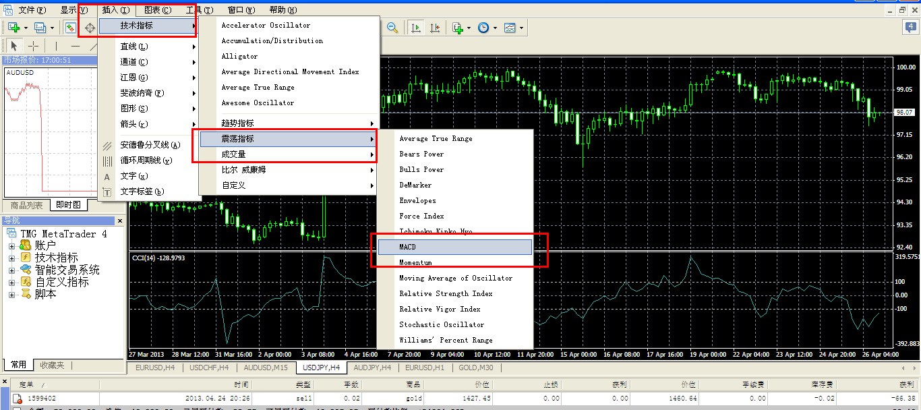This screenshot has height=410, width=921.
Task: Select the crosshair tool in toolbar
Action: point(33,46)
